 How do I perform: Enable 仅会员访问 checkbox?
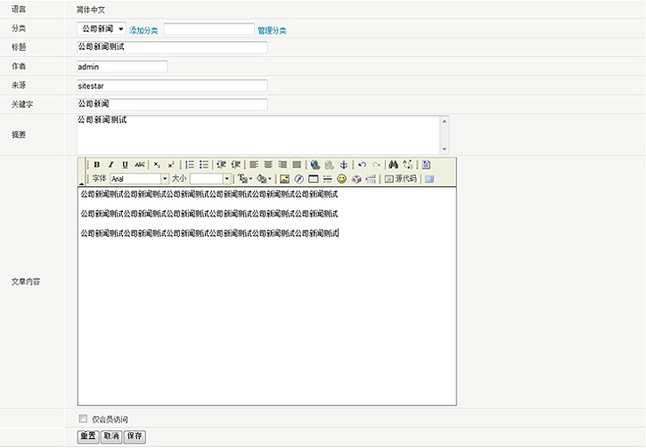coord(83,419)
